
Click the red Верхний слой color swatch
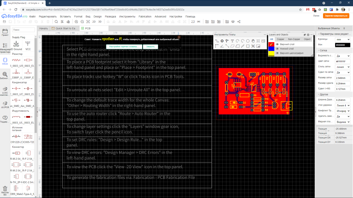tap(271, 44)
